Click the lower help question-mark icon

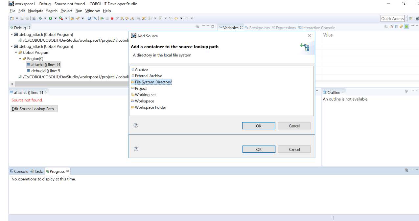(136, 149)
